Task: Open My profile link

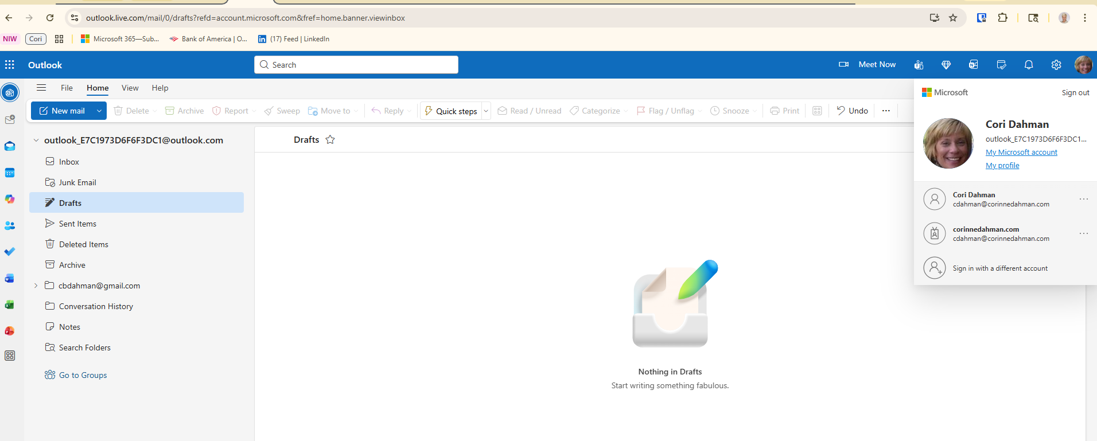Action: click(x=1002, y=166)
